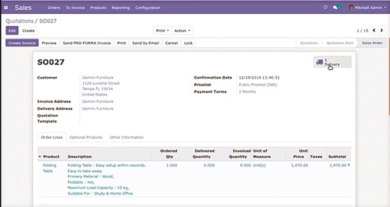This screenshot has width=390, height=207.
Task: Open Delivery Address Gemini Furniture link
Action: click(x=98, y=109)
